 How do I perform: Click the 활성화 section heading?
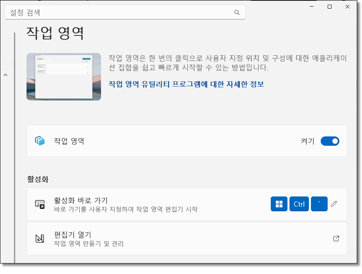37,179
